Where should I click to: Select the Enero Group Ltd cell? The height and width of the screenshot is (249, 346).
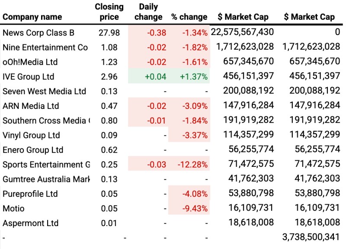click(x=33, y=150)
